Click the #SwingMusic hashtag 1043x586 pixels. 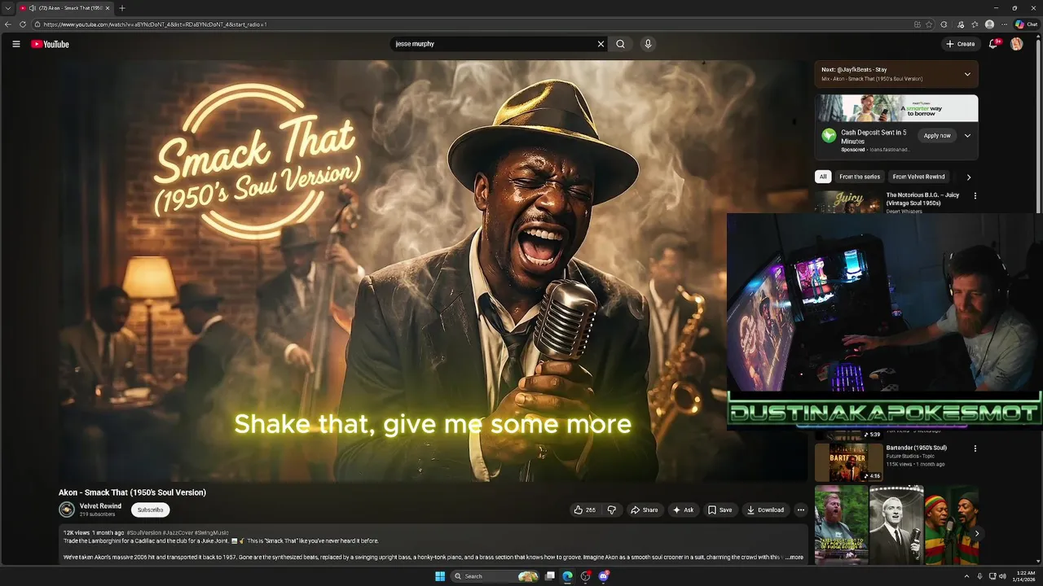[212, 532]
